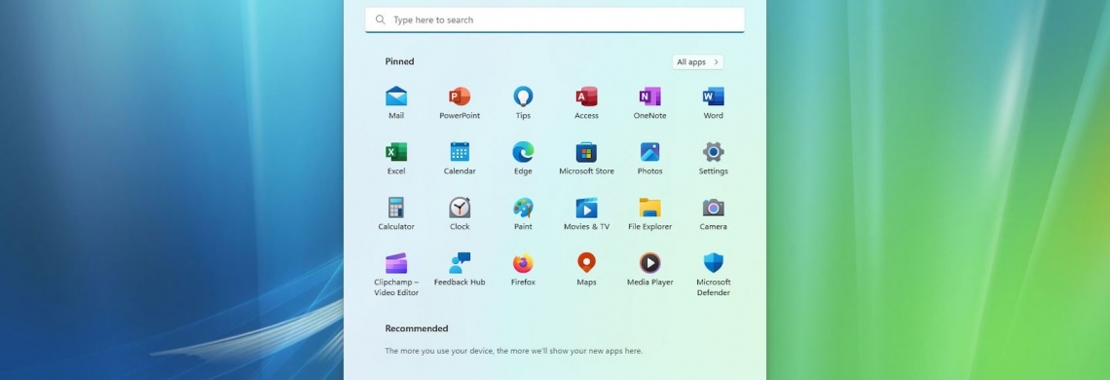The width and height of the screenshot is (1110, 380).
Task: Open the Clock app
Action: 460,213
